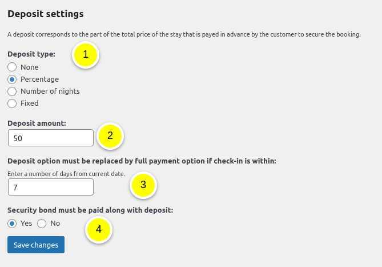Image resolution: width=382 pixels, height=267 pixels.
Task: Select Yes for security bond with deposit
Action: tap(12, 224)
